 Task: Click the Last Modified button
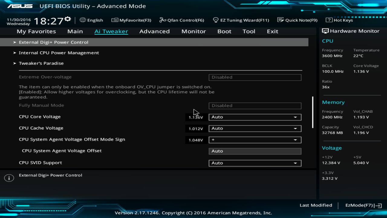tap(316, 205)
